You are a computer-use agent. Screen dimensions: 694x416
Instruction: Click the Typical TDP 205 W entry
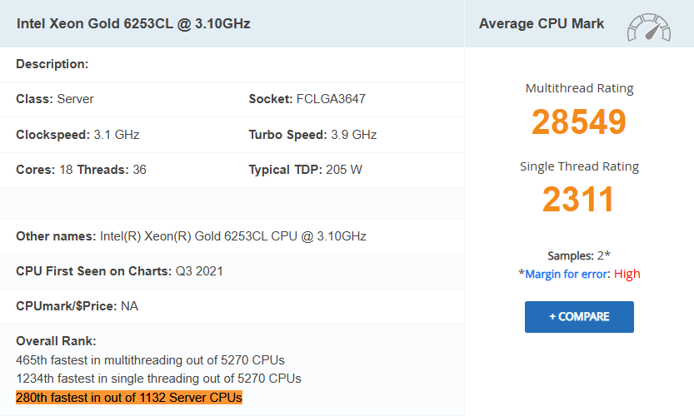(x=305, y=170)
